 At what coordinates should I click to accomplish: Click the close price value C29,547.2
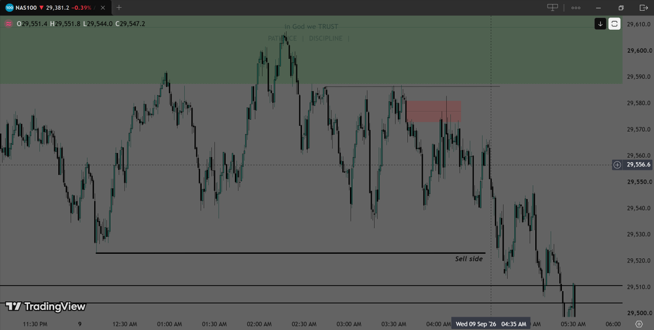130,24
